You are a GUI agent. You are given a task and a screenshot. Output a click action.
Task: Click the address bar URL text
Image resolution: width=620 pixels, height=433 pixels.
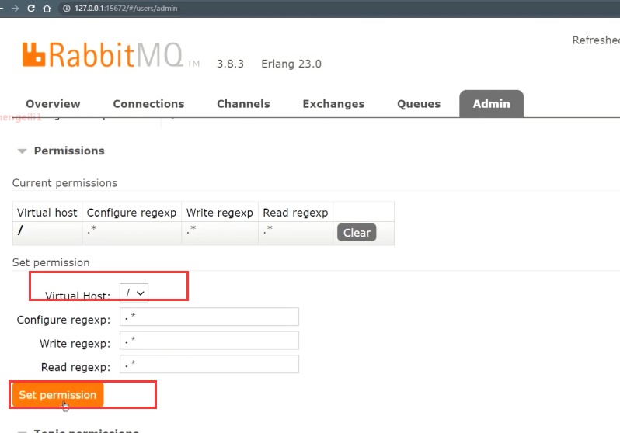point(126,9)
